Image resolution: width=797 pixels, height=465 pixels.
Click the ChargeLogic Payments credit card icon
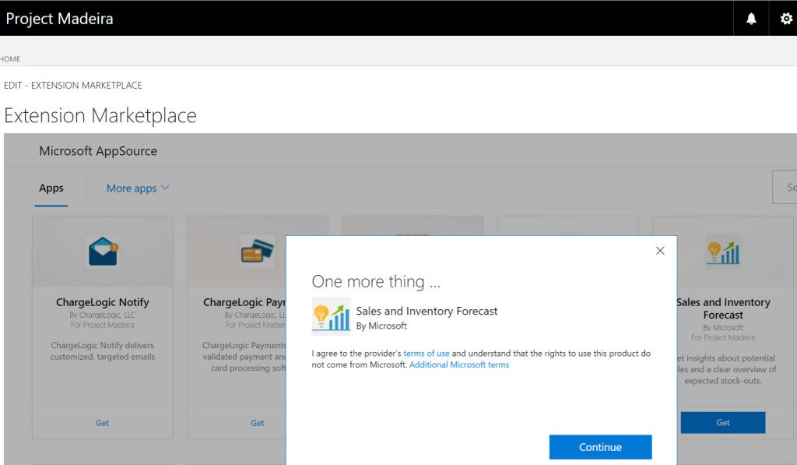point(257,252)
